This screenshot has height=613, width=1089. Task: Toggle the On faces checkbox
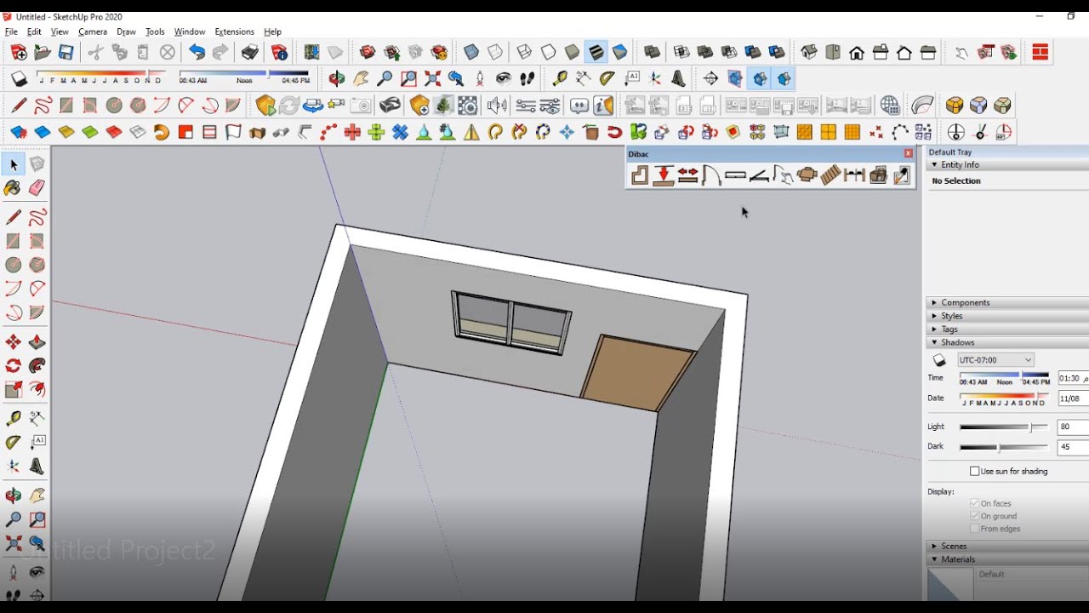[975, 503]
